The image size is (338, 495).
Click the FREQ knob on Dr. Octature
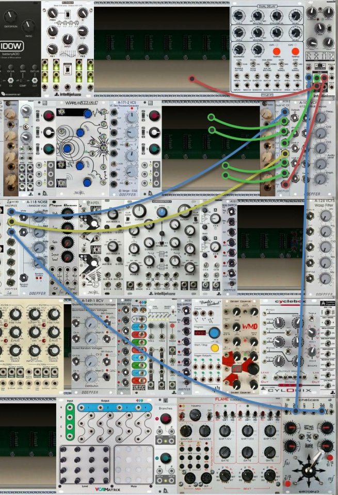pos(53,13)
